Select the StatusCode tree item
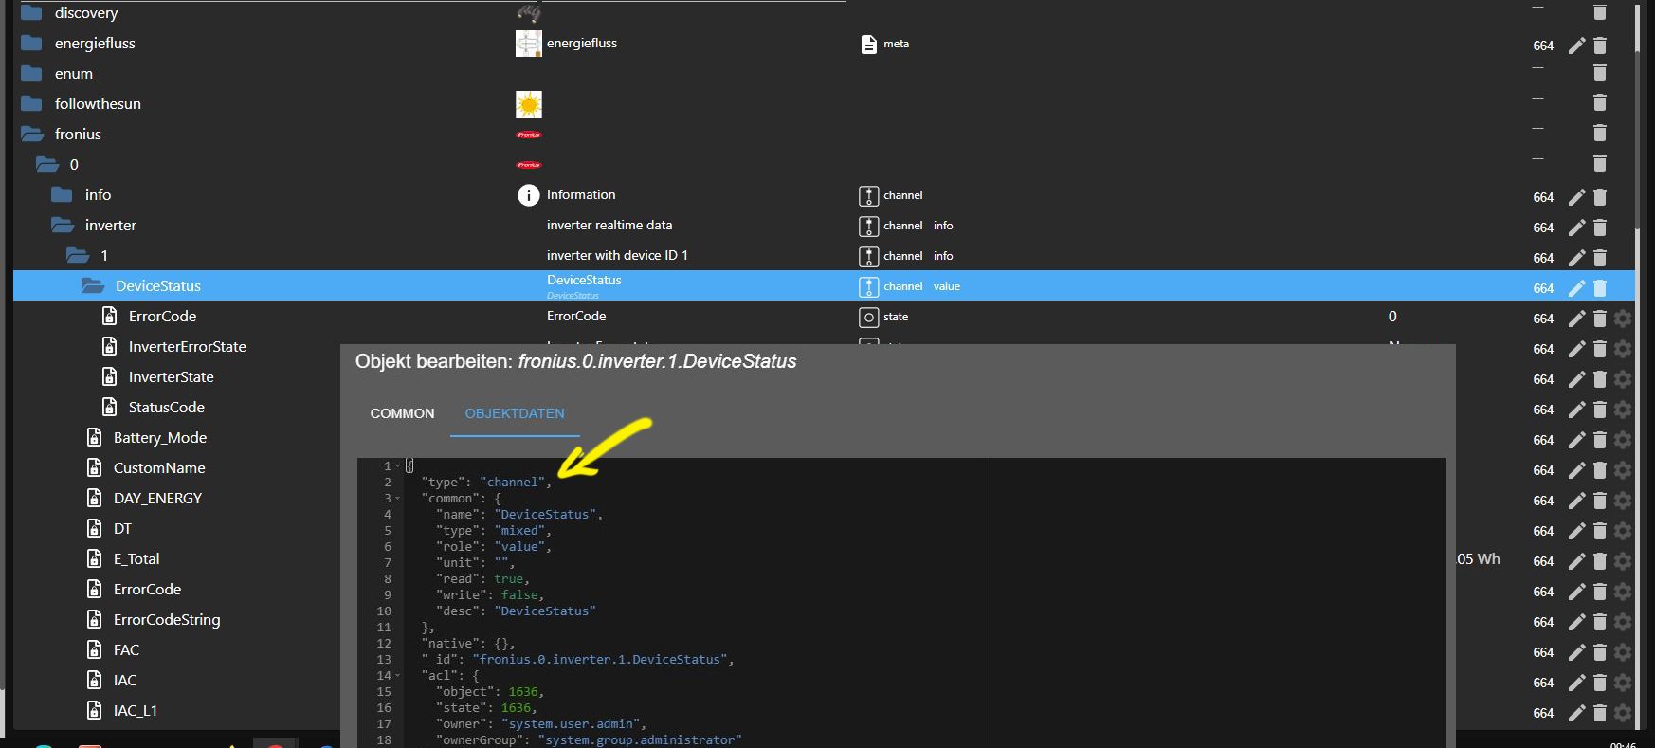Viewport: 1655px width, 748px height. 167,407
